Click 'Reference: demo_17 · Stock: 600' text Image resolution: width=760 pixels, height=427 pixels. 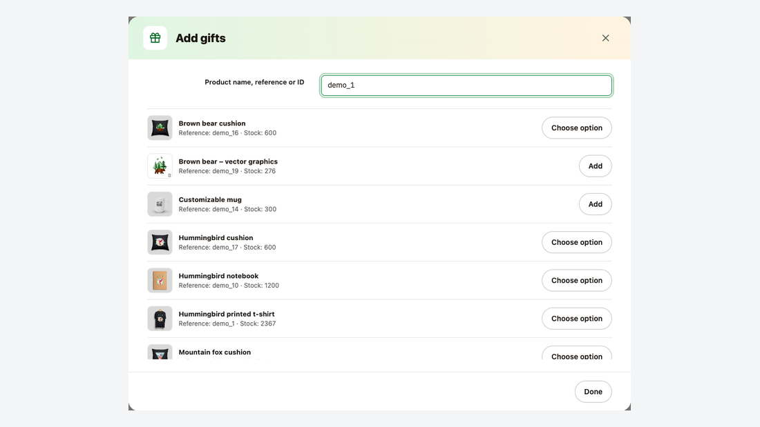(x=227, y=248)
